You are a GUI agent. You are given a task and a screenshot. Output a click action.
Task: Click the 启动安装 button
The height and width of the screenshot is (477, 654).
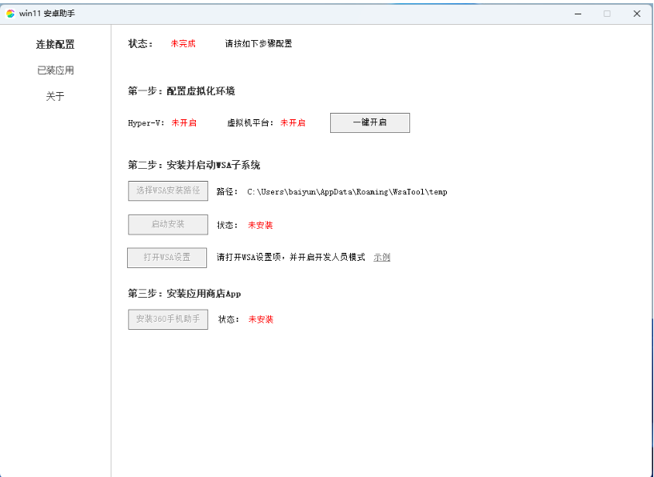[168, 225]
